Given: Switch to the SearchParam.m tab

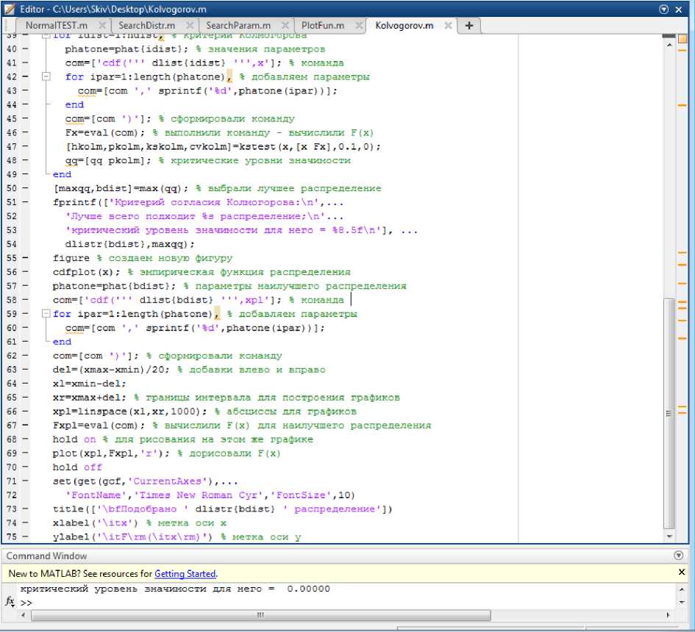Looking at the screenshot, I should coord(238,26).
